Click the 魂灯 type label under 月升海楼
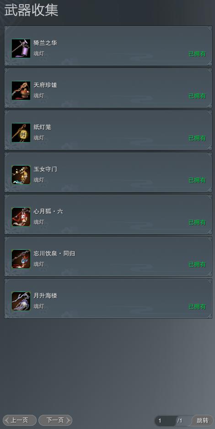This screenshot has width=215, height=429. [x=39, y=306]
